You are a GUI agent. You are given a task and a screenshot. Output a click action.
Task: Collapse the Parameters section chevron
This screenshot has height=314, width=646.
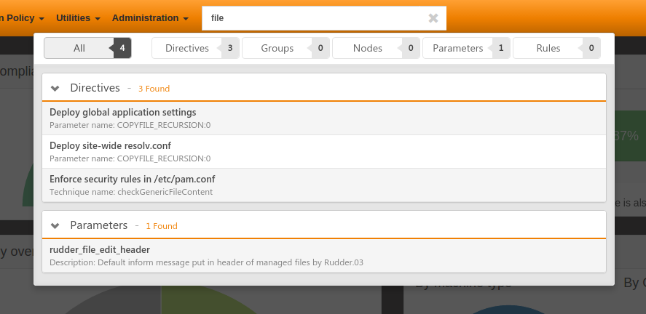click(x=55, y=226)
